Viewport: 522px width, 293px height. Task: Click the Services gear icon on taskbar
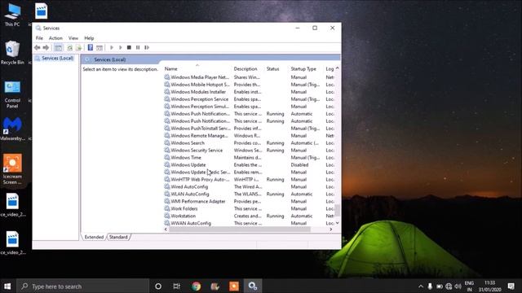(x=253, y=286)
